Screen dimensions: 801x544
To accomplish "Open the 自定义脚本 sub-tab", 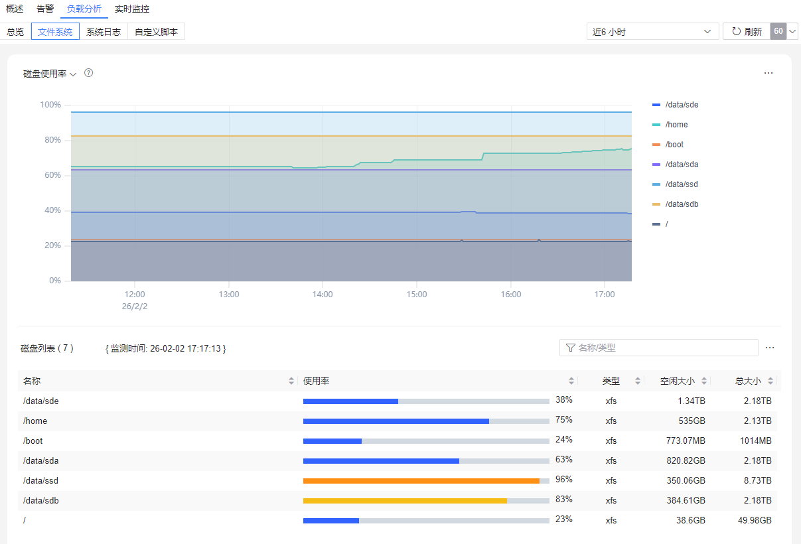I will (x=156, y=31).
